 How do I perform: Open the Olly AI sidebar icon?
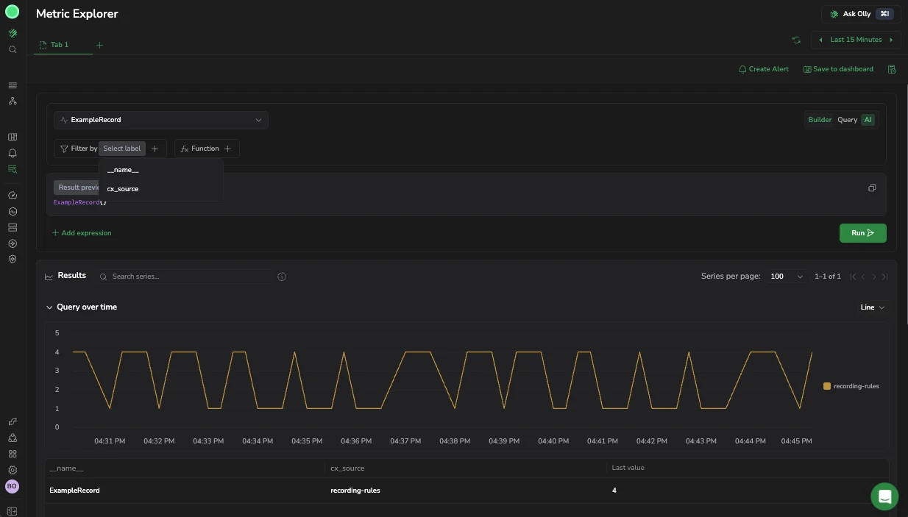pyautogui.click(x=13, y=34)
